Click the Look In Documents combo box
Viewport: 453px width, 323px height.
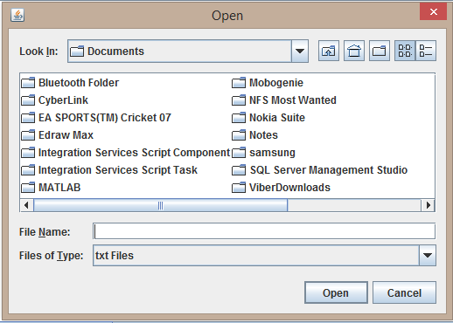click(188, 52)
